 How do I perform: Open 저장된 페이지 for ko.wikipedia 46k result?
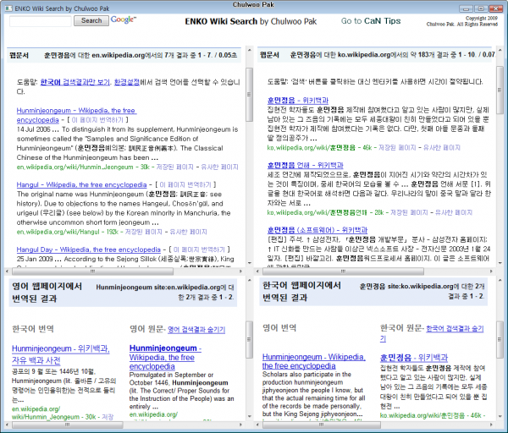pyautogui.click(x=398, y=147)
